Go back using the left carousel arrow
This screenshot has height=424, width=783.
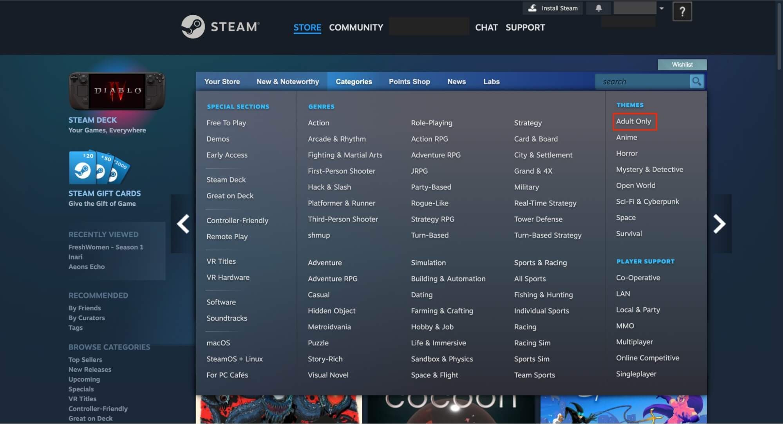(x=183, y=223)
